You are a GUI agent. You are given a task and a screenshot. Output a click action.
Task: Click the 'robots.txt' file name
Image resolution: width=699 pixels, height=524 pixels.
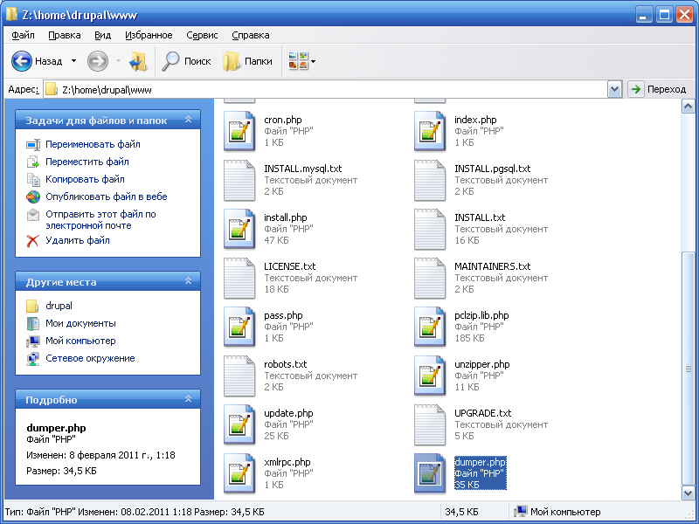pyautogui.click(x=286, y=364)
